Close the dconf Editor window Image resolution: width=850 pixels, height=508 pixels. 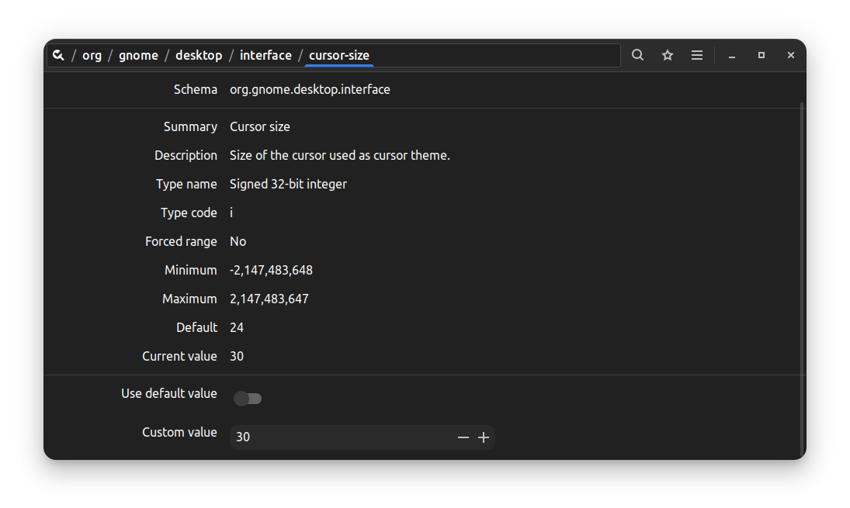[790, 55]
